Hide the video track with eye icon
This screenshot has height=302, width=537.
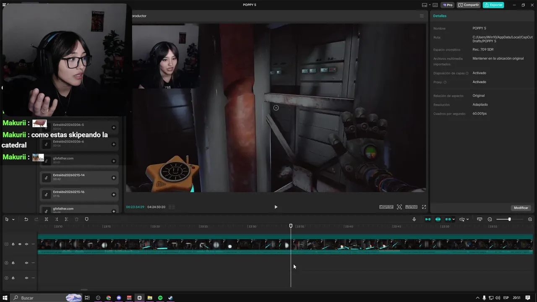[x=20, y=244]
